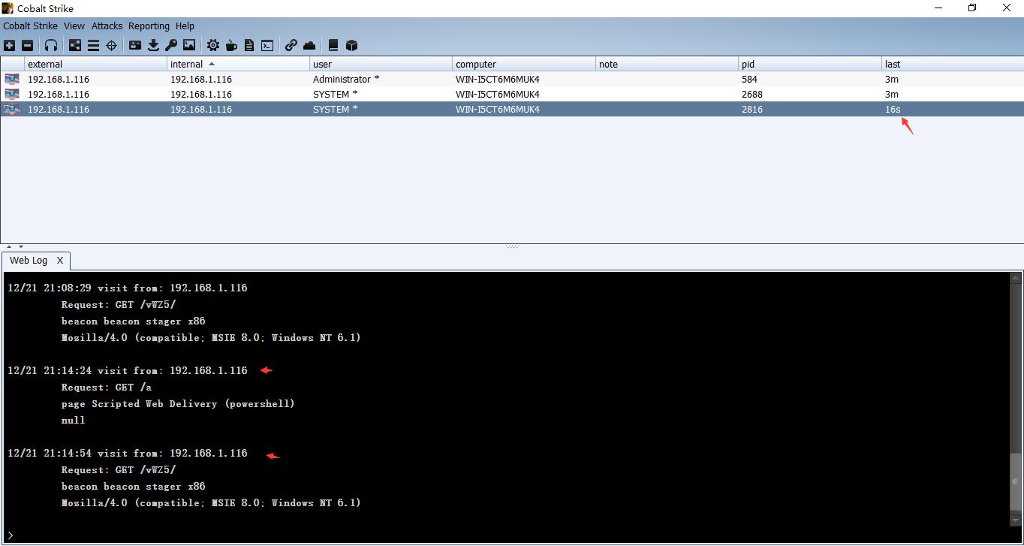Viewport: 1024px width, 546px height.
Task: Open the MS Office macro document icon
Action: pos(249,45)
